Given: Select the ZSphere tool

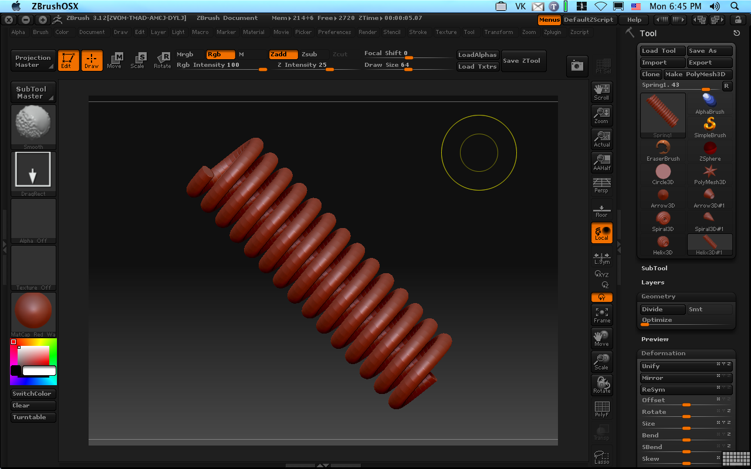Looking at the screenshot, I should pos(710,151).
